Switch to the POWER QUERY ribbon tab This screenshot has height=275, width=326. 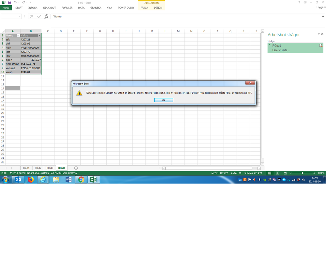point(126,8)
